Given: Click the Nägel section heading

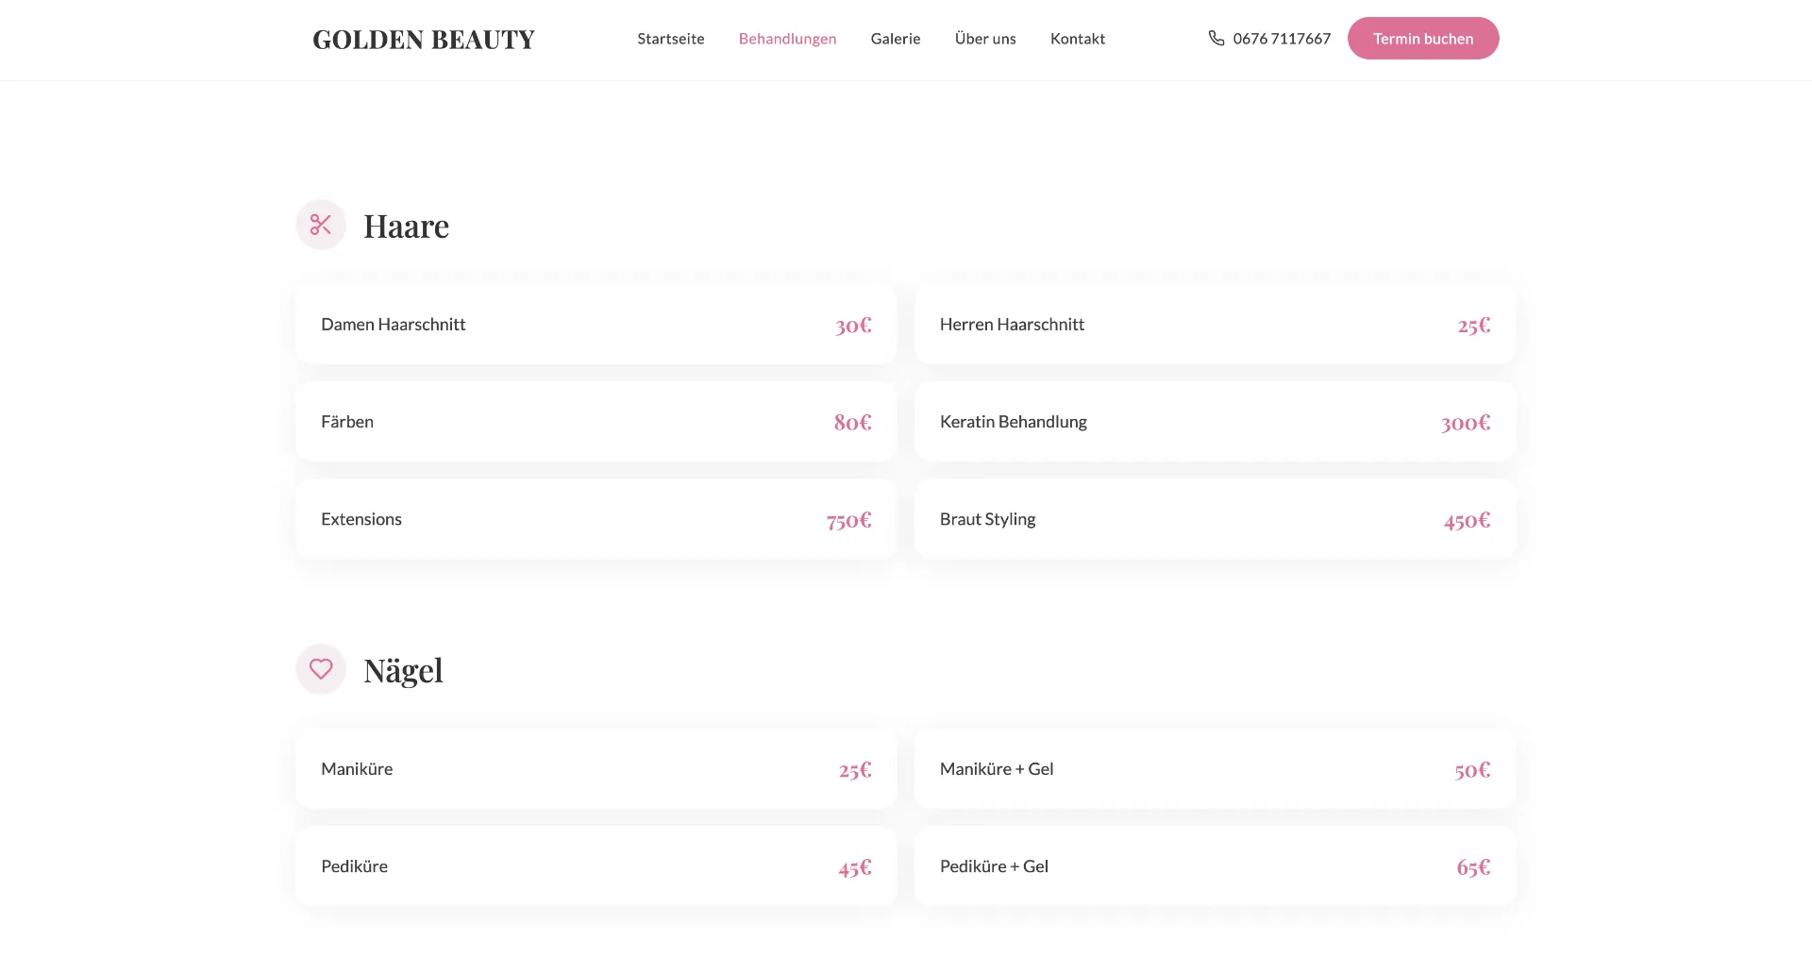Looking at the screenshot, I should click(x=403, y=671).
